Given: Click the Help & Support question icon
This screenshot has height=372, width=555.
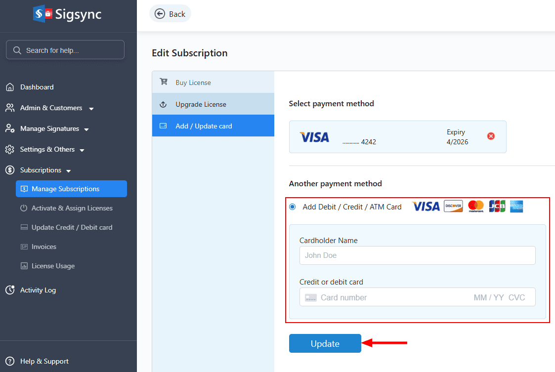Looking at the screenshot, I should pyautogui.click(x=10, y=361).
